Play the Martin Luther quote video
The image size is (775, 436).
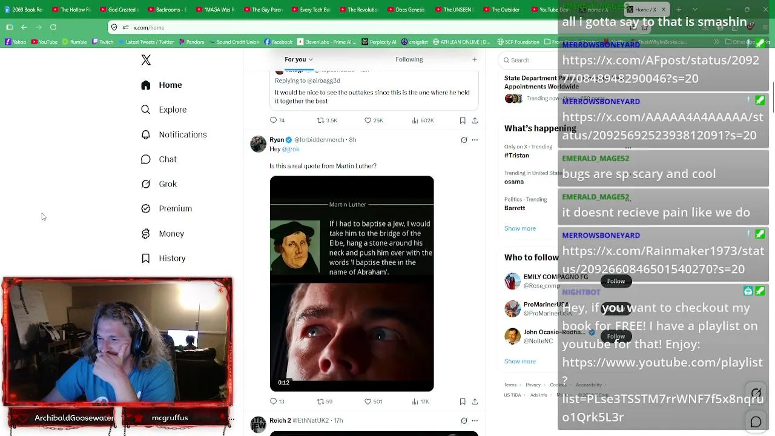pos(352,283)
